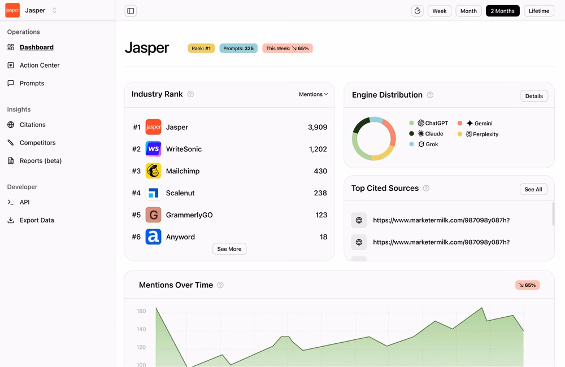Expand the Mentions metric dropdown
565x367 pixels.
point(313,94)
